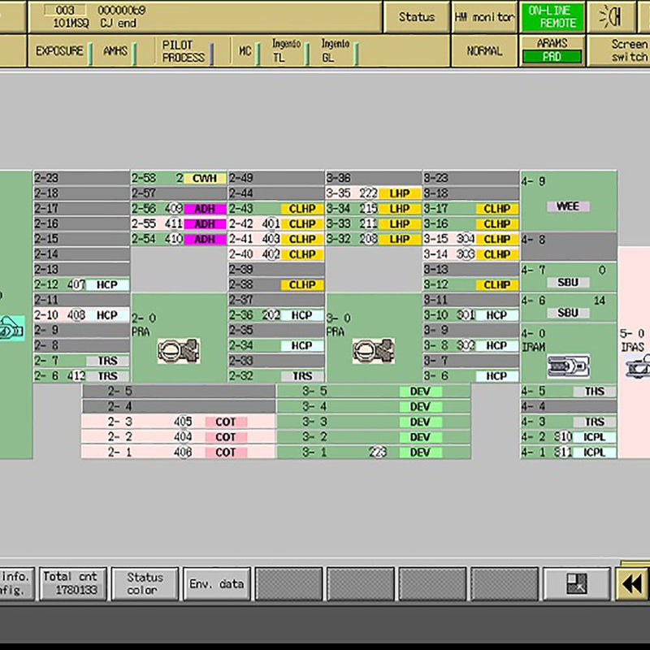This screenshot has width=650, height=650.
Task: Select wafer 223 in DEV module 3-1
Action: point(378,453)
